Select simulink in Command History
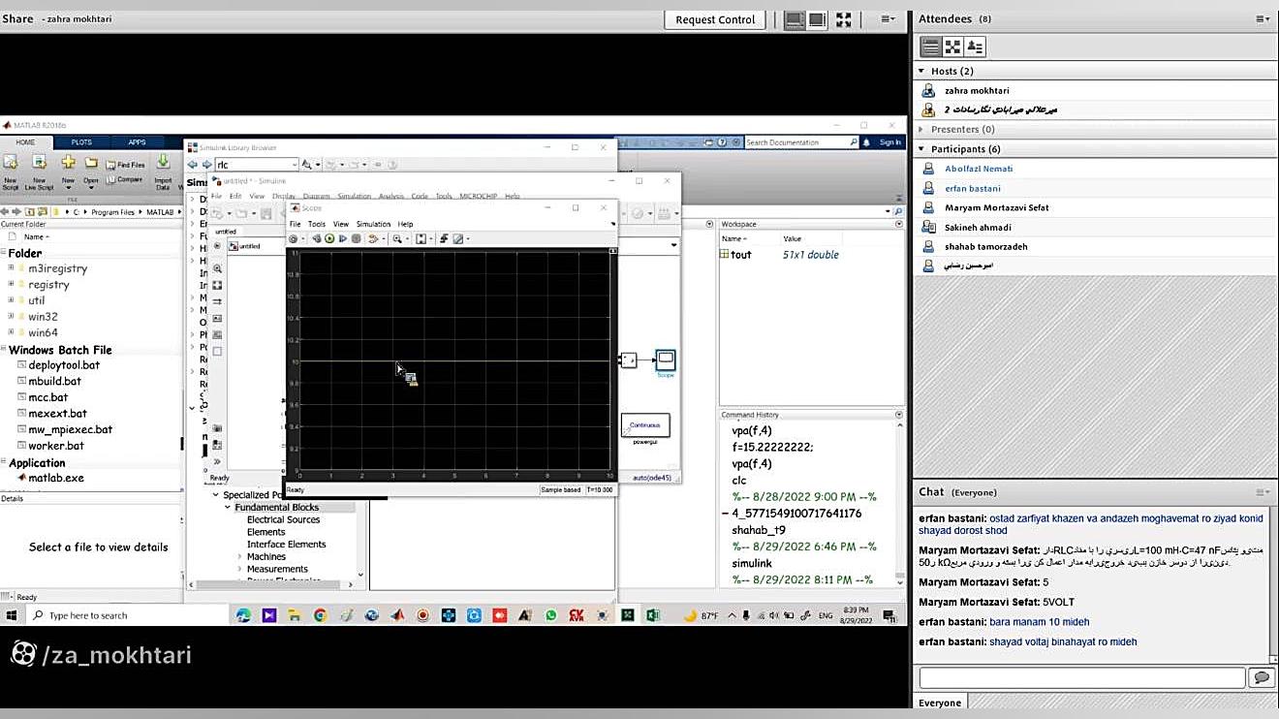The image size is (1279, 719). click(x=752, y=563)
